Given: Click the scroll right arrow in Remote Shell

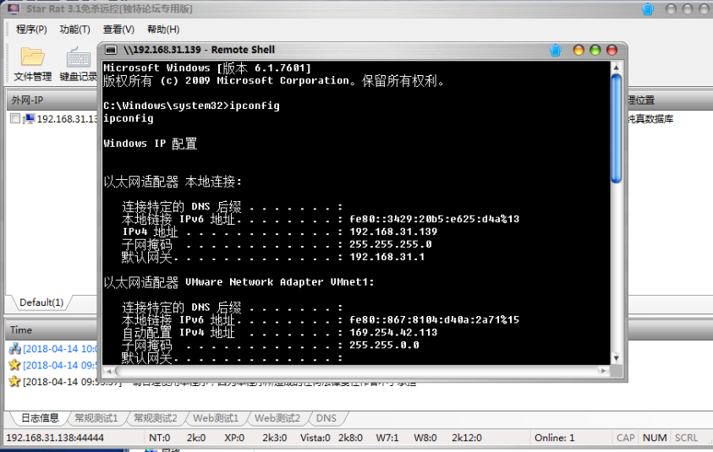Looking at the screenshot, I should (x=603, y=371).
